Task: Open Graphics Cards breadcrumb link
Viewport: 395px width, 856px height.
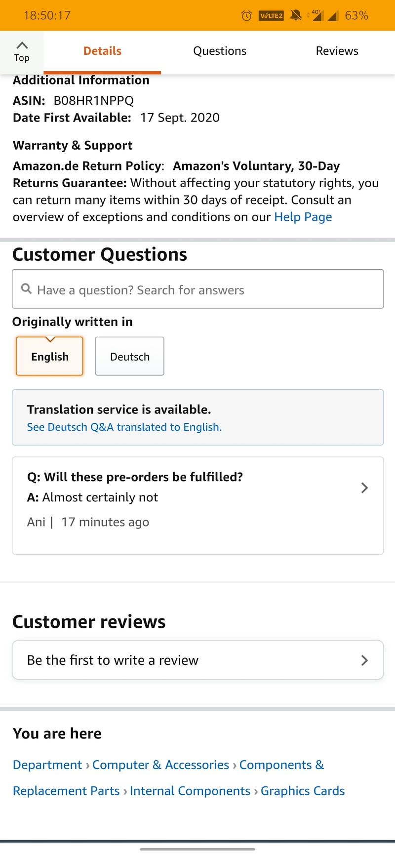Action: click(302, 791)
